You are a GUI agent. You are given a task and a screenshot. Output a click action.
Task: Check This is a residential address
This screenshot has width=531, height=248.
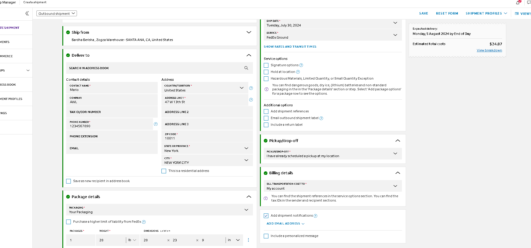point(164,171)
